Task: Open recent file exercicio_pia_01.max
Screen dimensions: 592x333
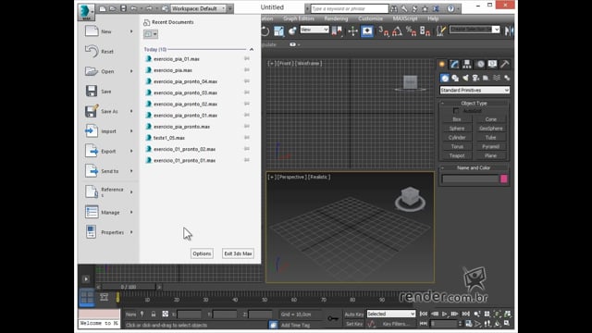Action: pos(177,59)
